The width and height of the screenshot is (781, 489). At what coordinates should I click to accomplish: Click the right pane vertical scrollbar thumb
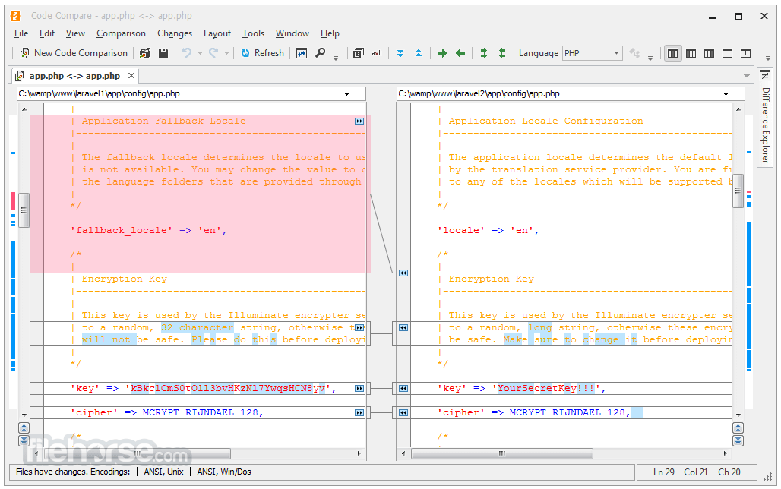click(738, 191)
